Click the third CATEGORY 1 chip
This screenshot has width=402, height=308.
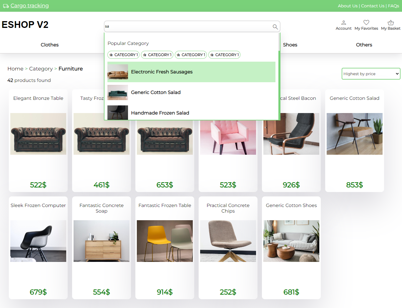click(191, 55)
